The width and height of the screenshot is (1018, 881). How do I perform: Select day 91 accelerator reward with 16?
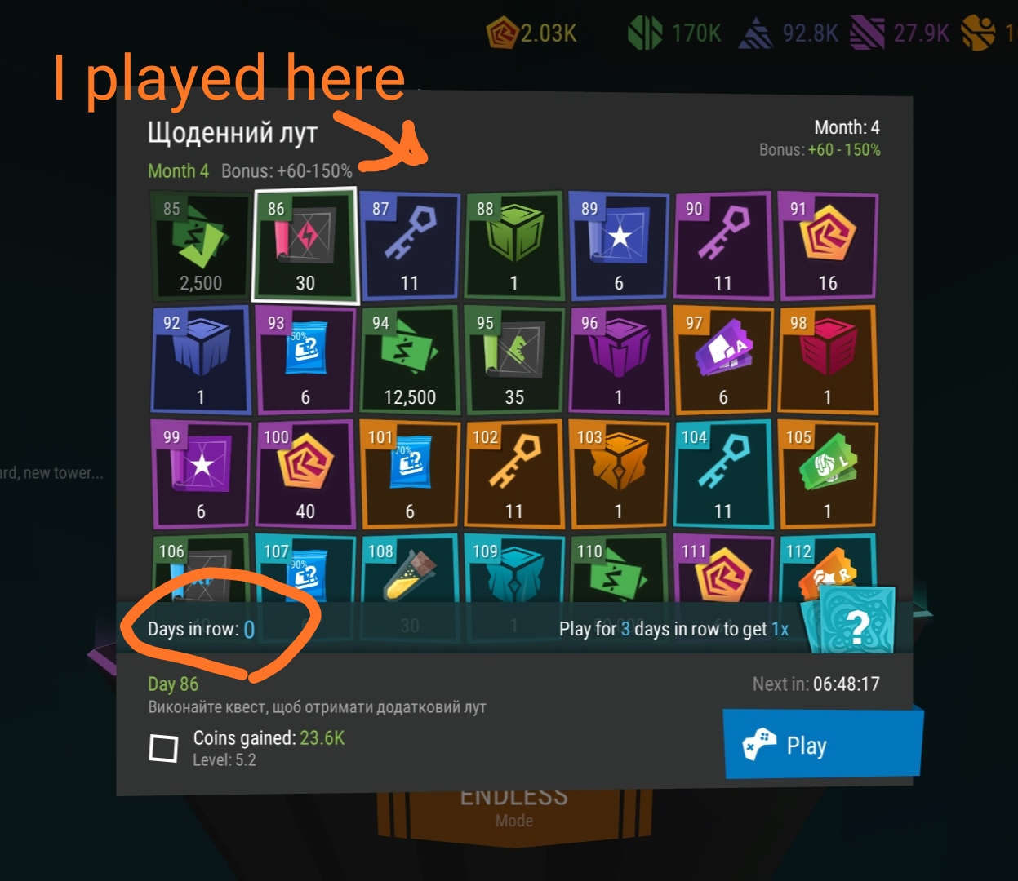(827, 246)
